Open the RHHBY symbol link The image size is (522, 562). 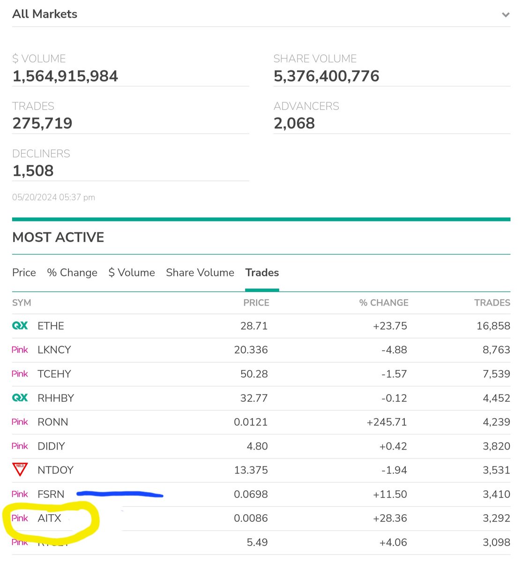click(x=56, y=398)
